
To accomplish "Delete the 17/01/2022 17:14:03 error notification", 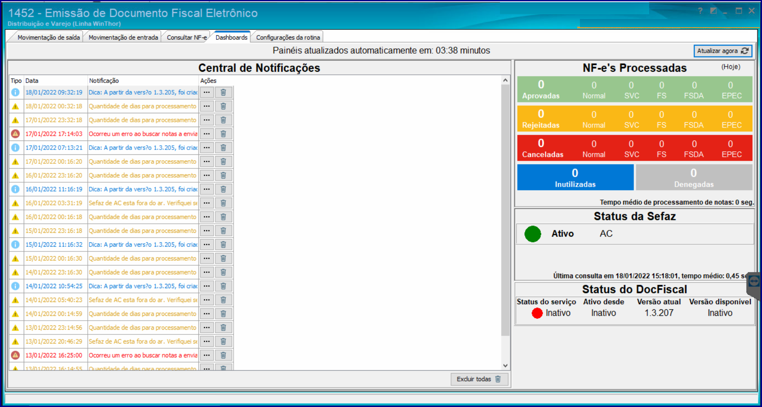I will click(x=224, y=134).
